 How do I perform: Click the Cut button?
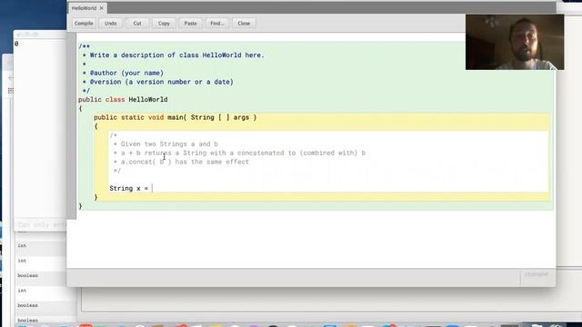pos(137,23)
